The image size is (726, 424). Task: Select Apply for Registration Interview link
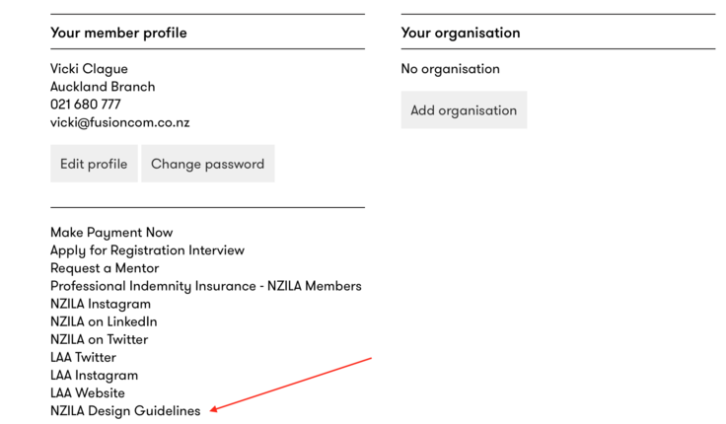pyautogui.click(x=147, y=250)
